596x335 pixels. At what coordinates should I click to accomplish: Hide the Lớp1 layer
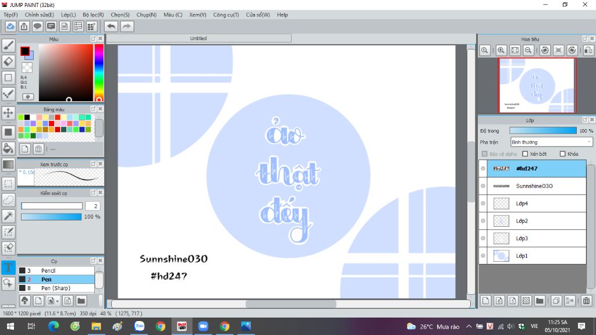click(x=483, y=256)
